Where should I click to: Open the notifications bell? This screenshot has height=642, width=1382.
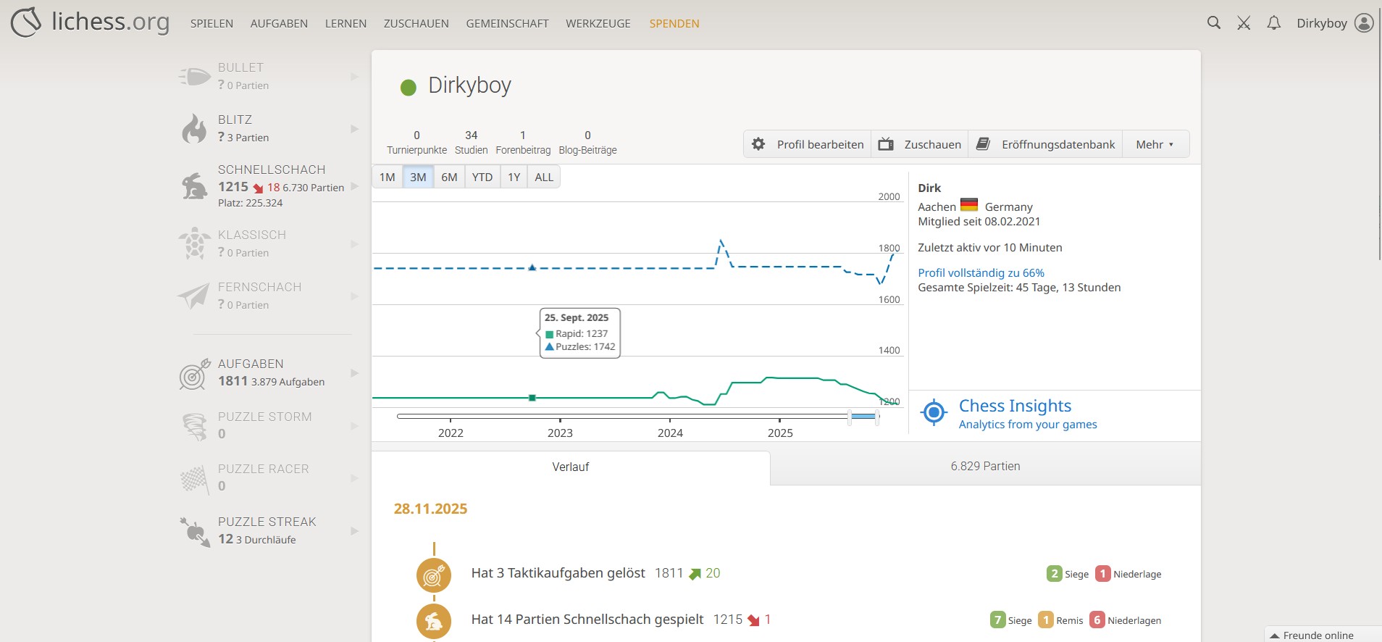(1273, 23)
